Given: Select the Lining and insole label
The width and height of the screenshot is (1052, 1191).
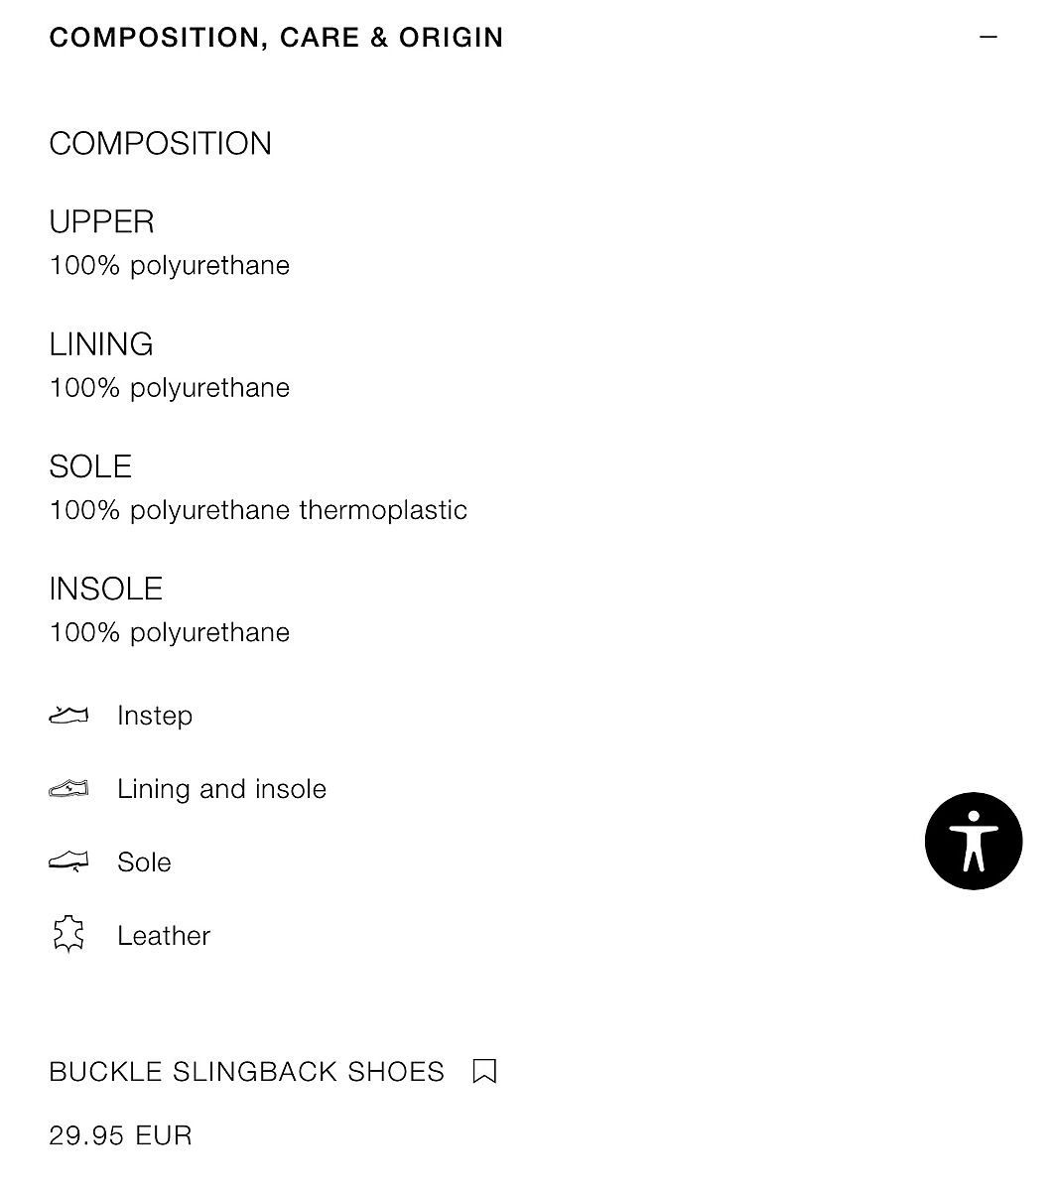Looking at the screenshot, I should tap(221, 789).
